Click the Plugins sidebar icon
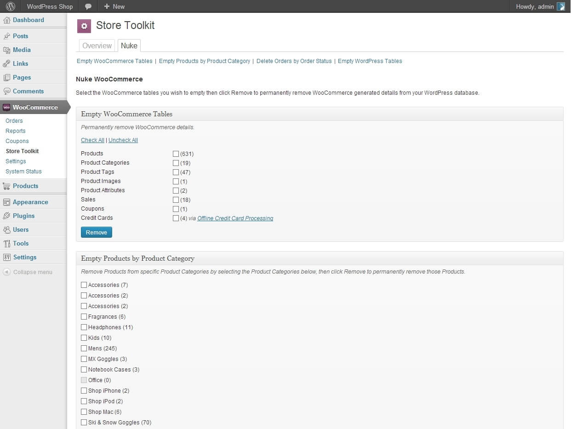 tap(6, 216)
